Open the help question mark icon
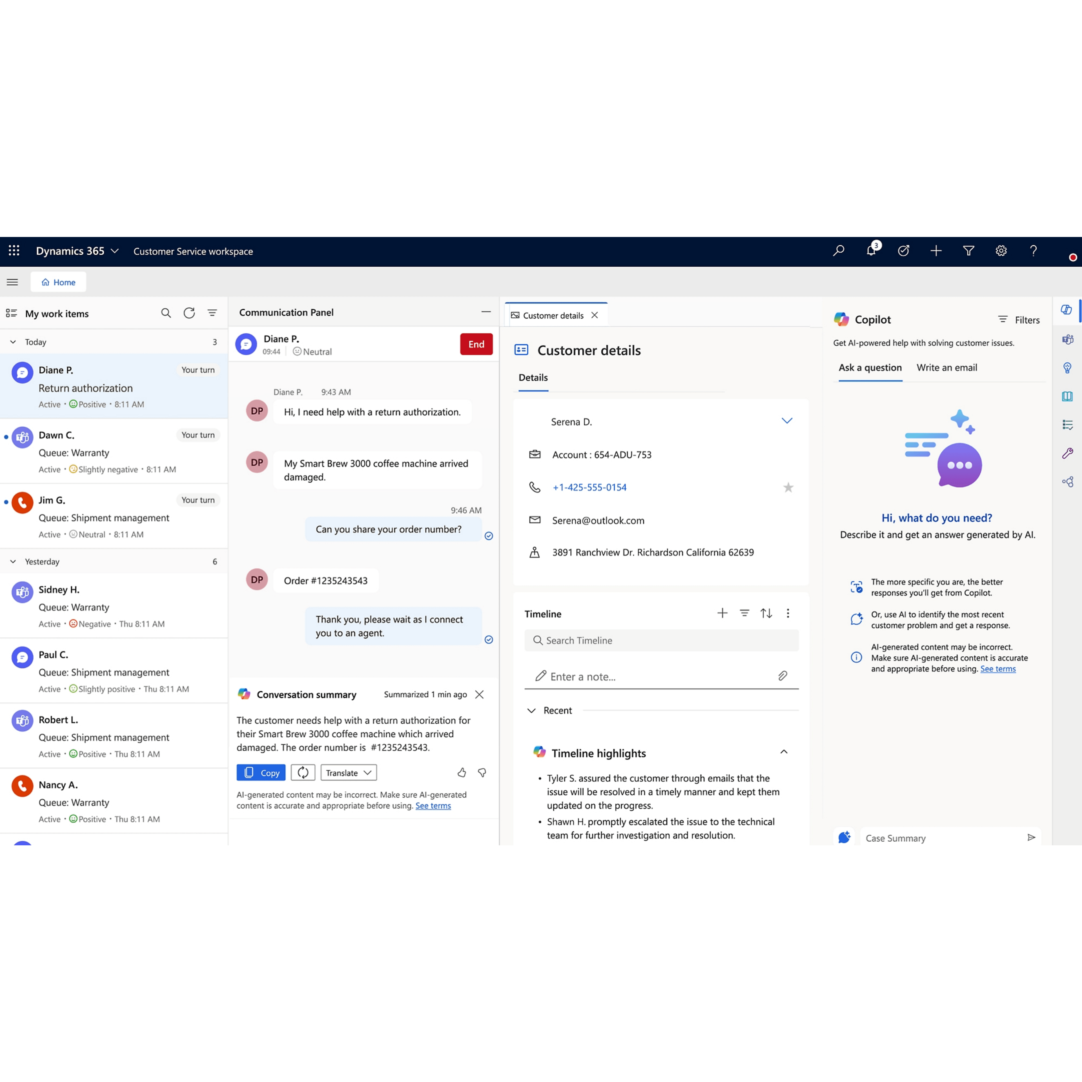This screenshot has height=1082, width=1082. pyautogui.click(x=1033, y=251)
